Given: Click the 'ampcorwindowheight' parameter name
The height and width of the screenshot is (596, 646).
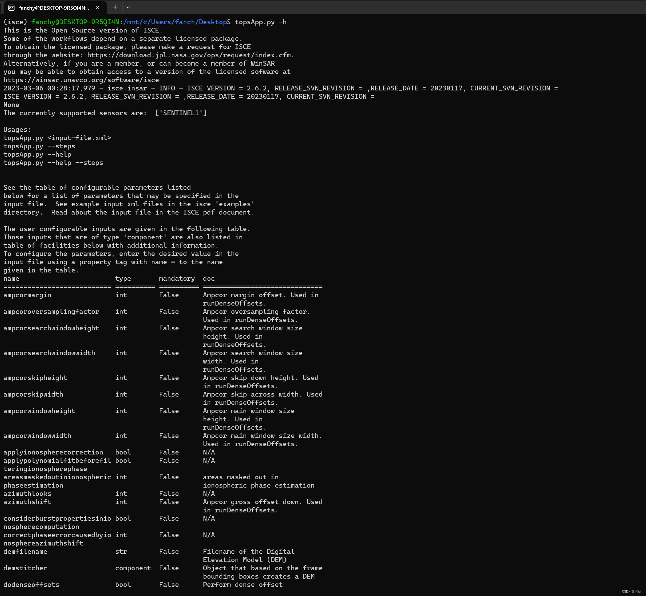Looking at the screenshot, I should (x=39, y=411).
